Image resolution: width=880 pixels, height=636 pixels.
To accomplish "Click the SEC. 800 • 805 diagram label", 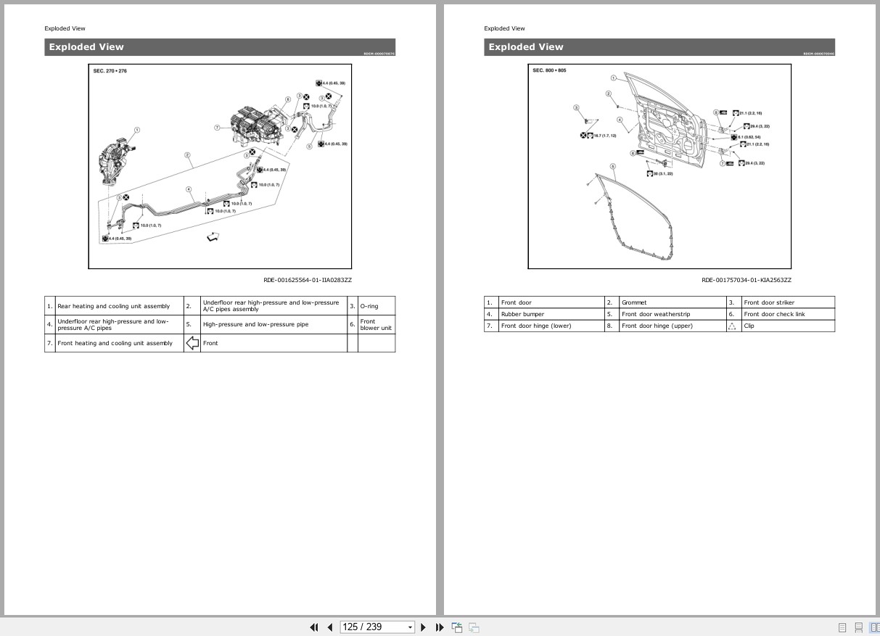I will pyautogui.click(x=549, y=70).
